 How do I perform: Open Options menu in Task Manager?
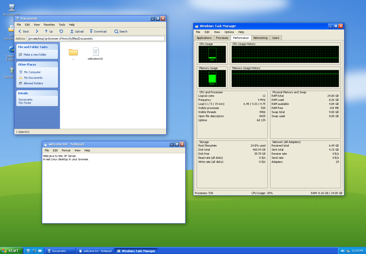point(229,32)
